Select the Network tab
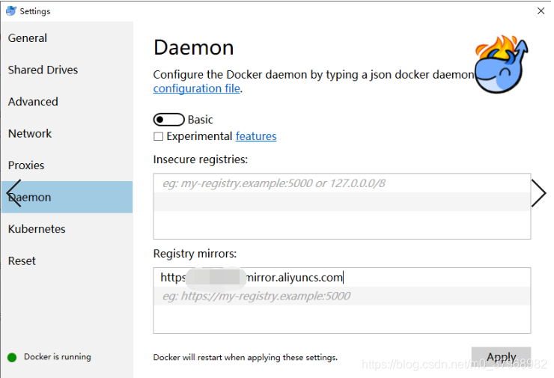The image size is (554, 378). click(x=30, y=133)
